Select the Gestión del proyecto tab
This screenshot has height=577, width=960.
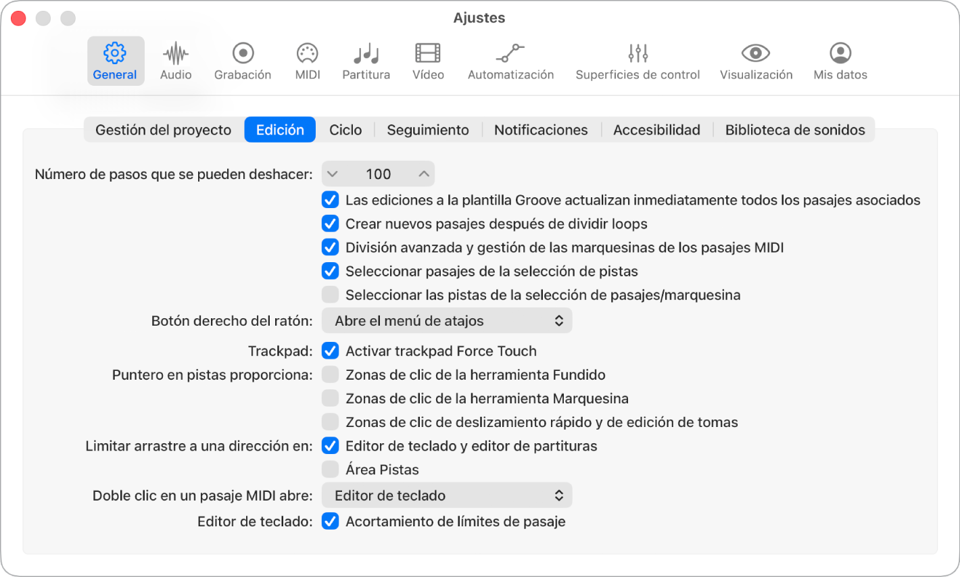tap(163, 129)
